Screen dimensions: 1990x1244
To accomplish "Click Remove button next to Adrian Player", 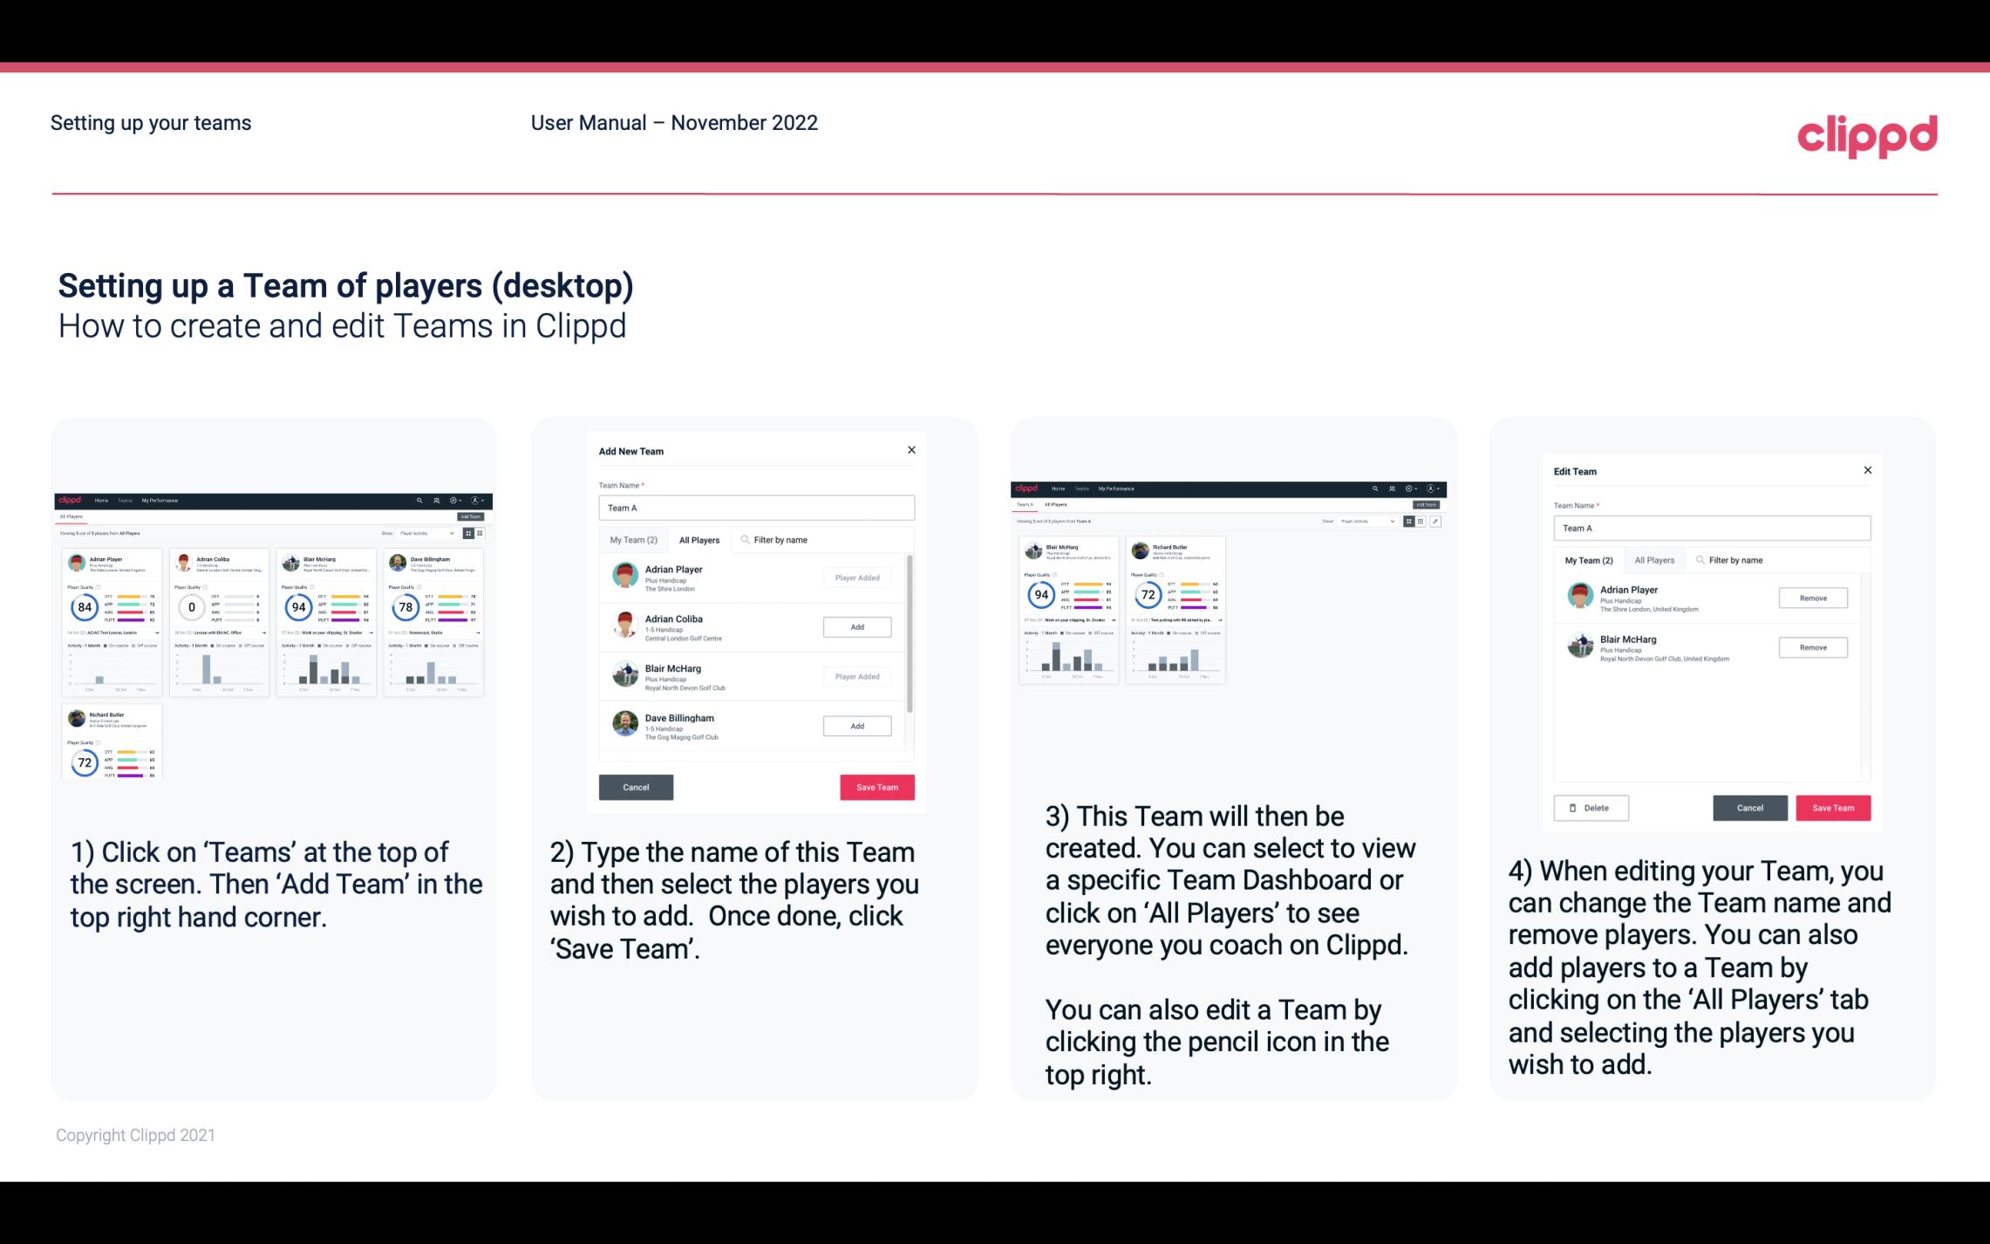I will point(1814,598).
